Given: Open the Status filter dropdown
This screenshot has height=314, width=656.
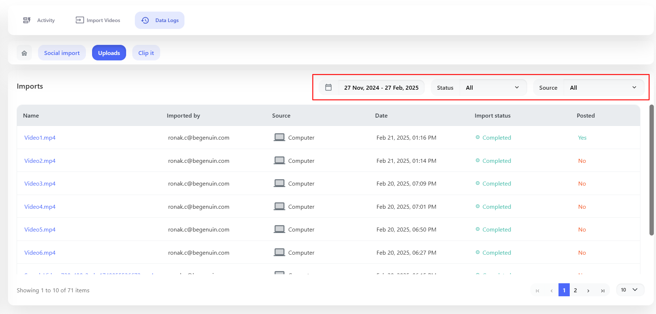Looking at the screenshot, I should click(493, 88).
